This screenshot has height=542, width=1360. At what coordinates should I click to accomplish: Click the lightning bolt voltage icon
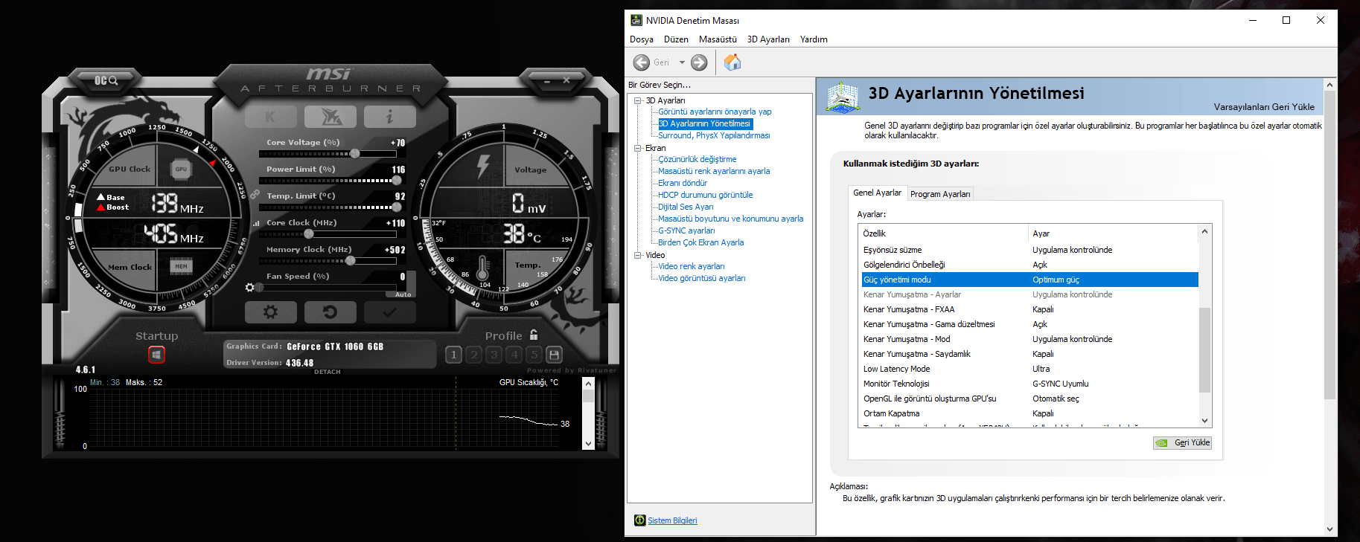pyautogui.click(x=483, y=167)
